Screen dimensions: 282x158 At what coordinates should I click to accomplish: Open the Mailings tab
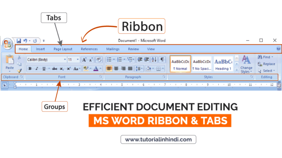[113, 49]
